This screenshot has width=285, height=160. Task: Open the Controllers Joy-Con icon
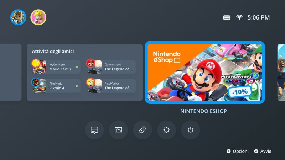tap(142, 130)
